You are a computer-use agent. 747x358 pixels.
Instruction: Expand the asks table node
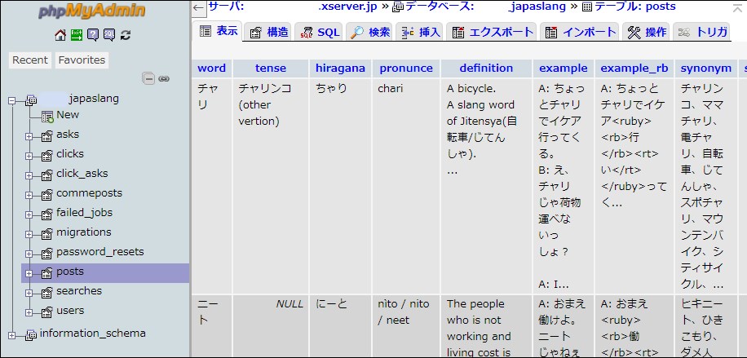pos(29,135)
